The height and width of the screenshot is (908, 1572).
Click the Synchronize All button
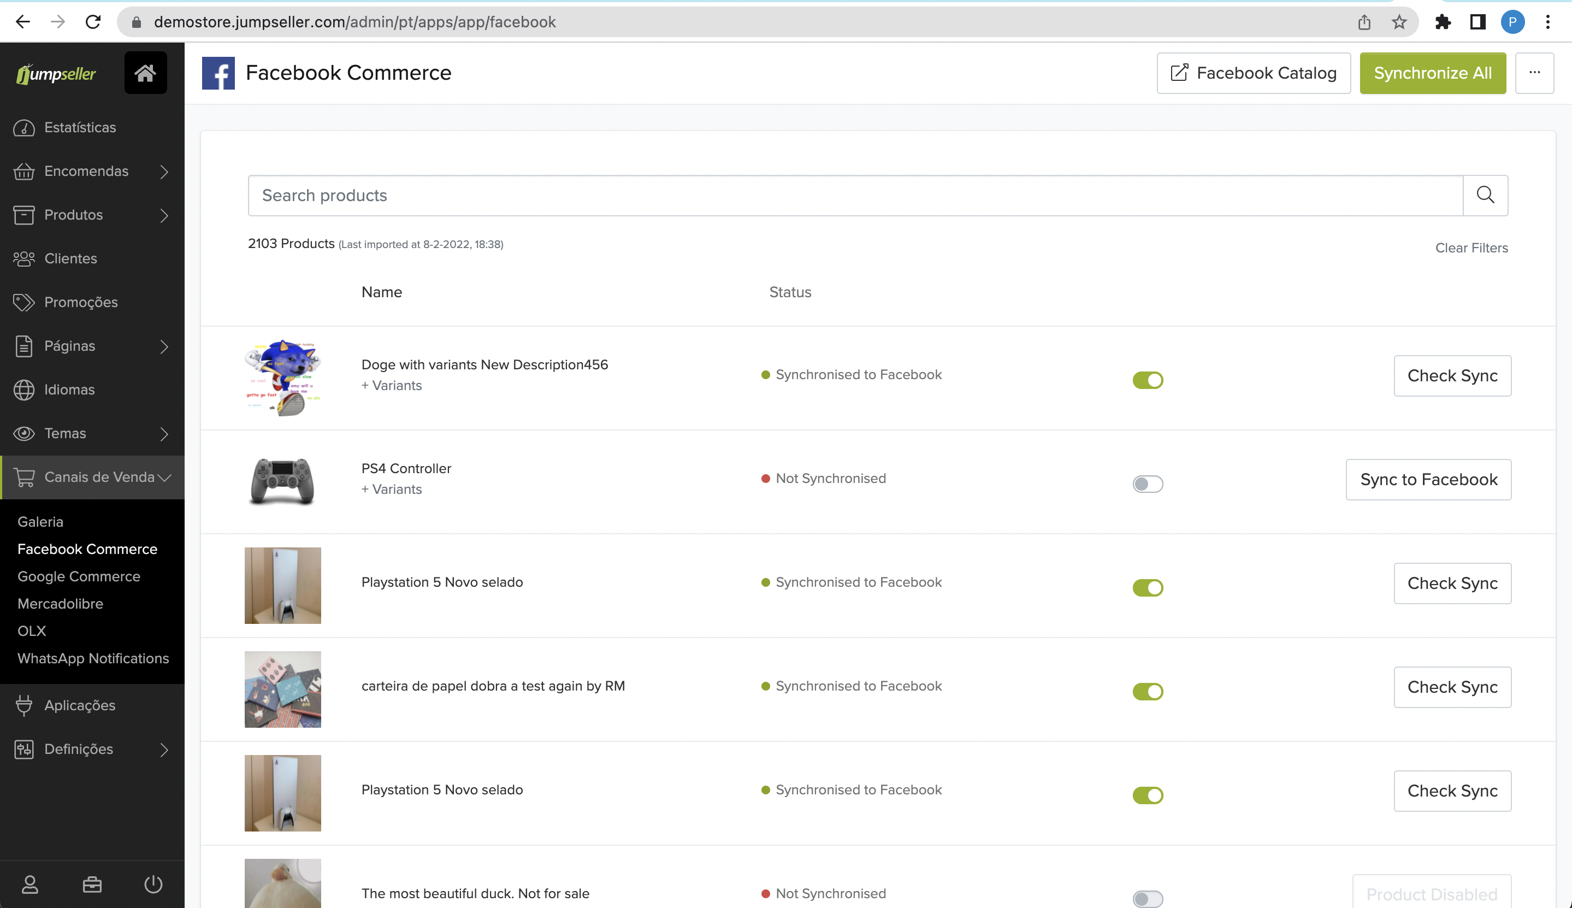(1432, 73)
